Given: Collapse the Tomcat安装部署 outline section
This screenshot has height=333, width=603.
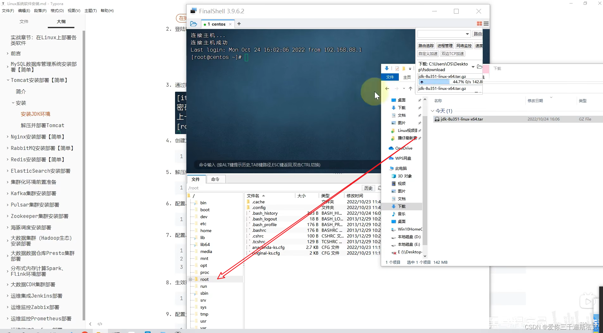Looking at the screenshot, I should (x=8, y=80).
